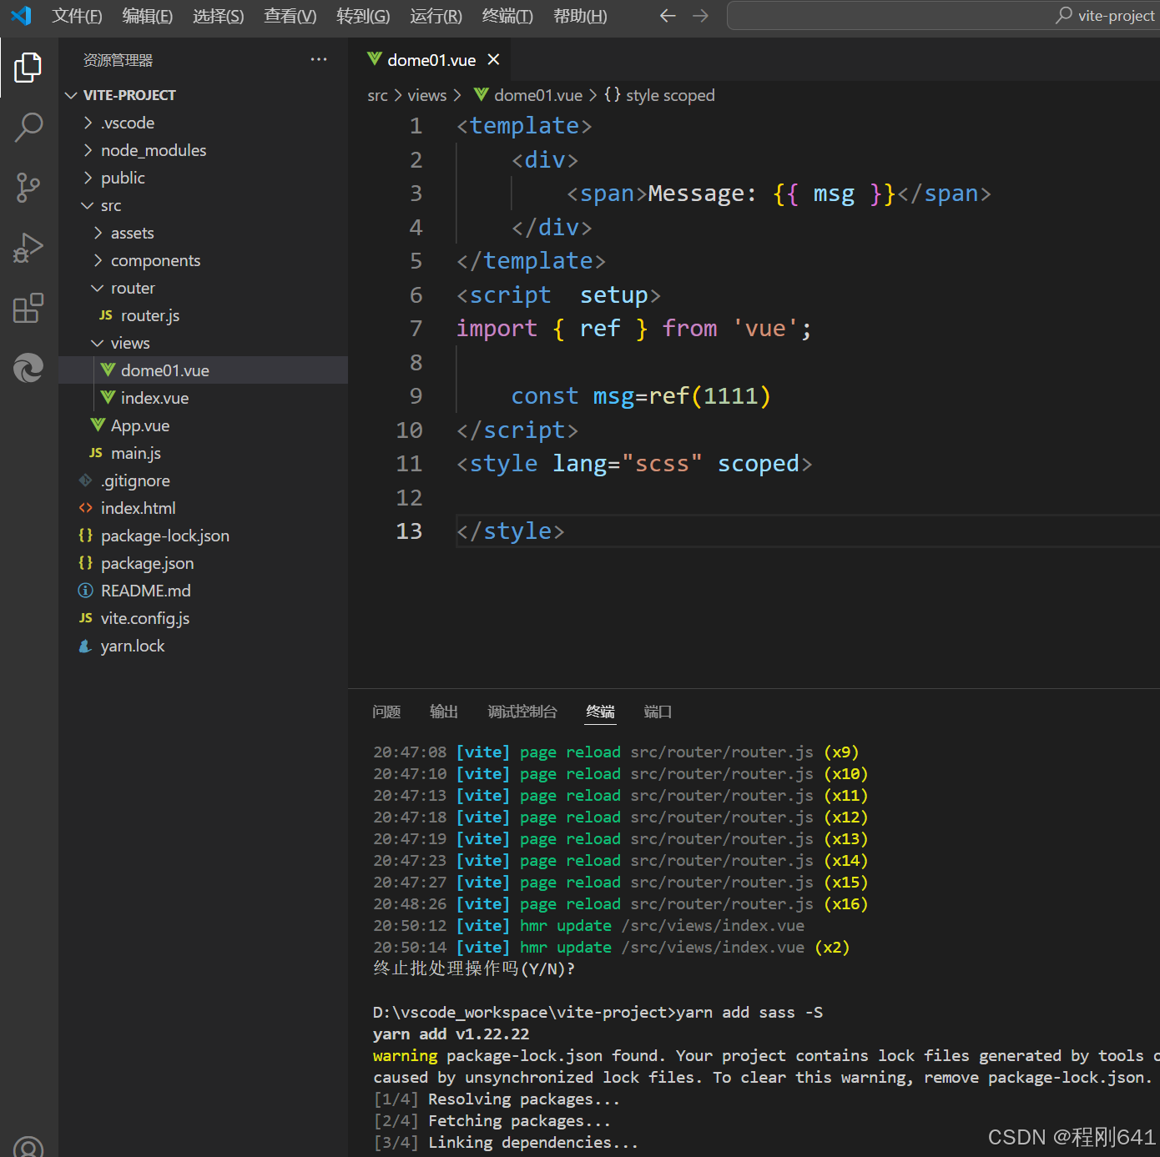Open the Search view icon
The image size is (1160, 1157).
tap(28, 128)
